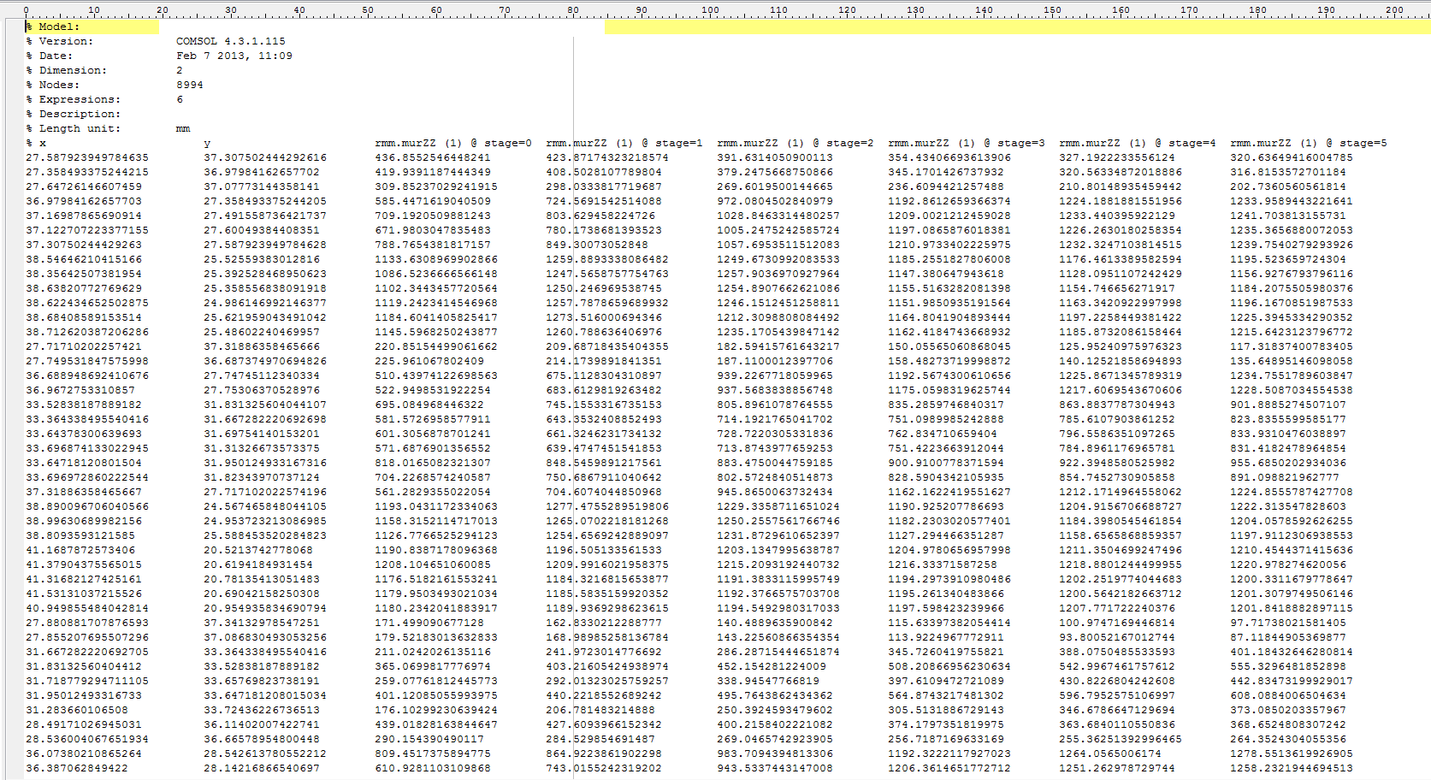The width and height of the screenshot is (1431, 780).
Task: Click the COMSOL 4.3.1.115 version text
Action: (x=230, y=41)
